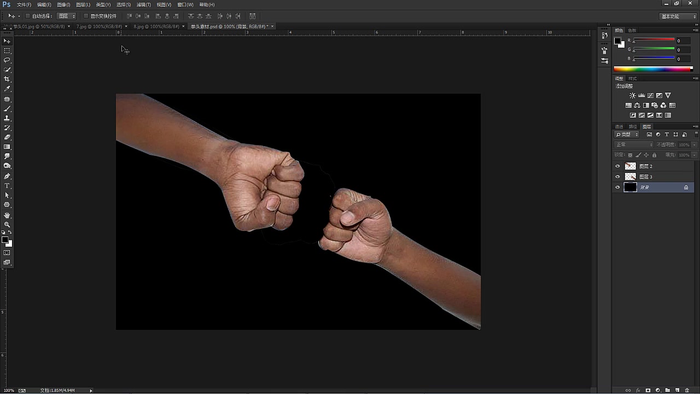Select the Quick Selection tool
Image resolution: width=700 pixels, height=394 pixels.
pyautogui.click(x=7, y=69)
